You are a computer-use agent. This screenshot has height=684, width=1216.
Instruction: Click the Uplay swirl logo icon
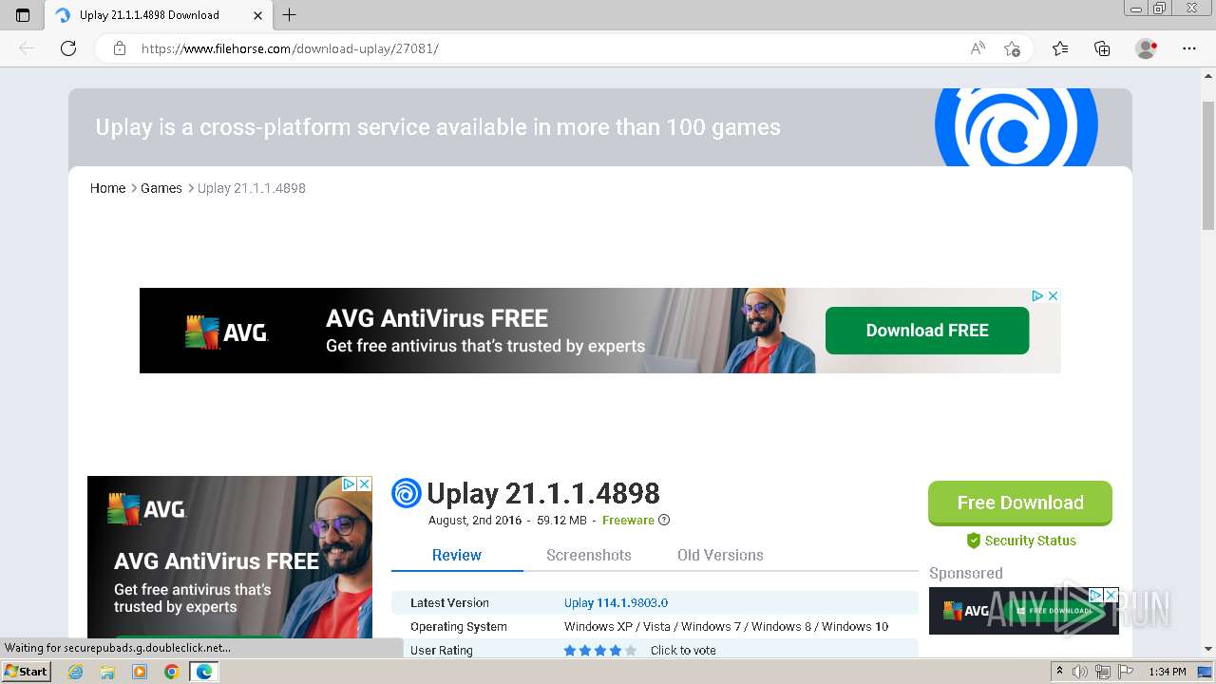pyautogui.click(x=407, y=493)
